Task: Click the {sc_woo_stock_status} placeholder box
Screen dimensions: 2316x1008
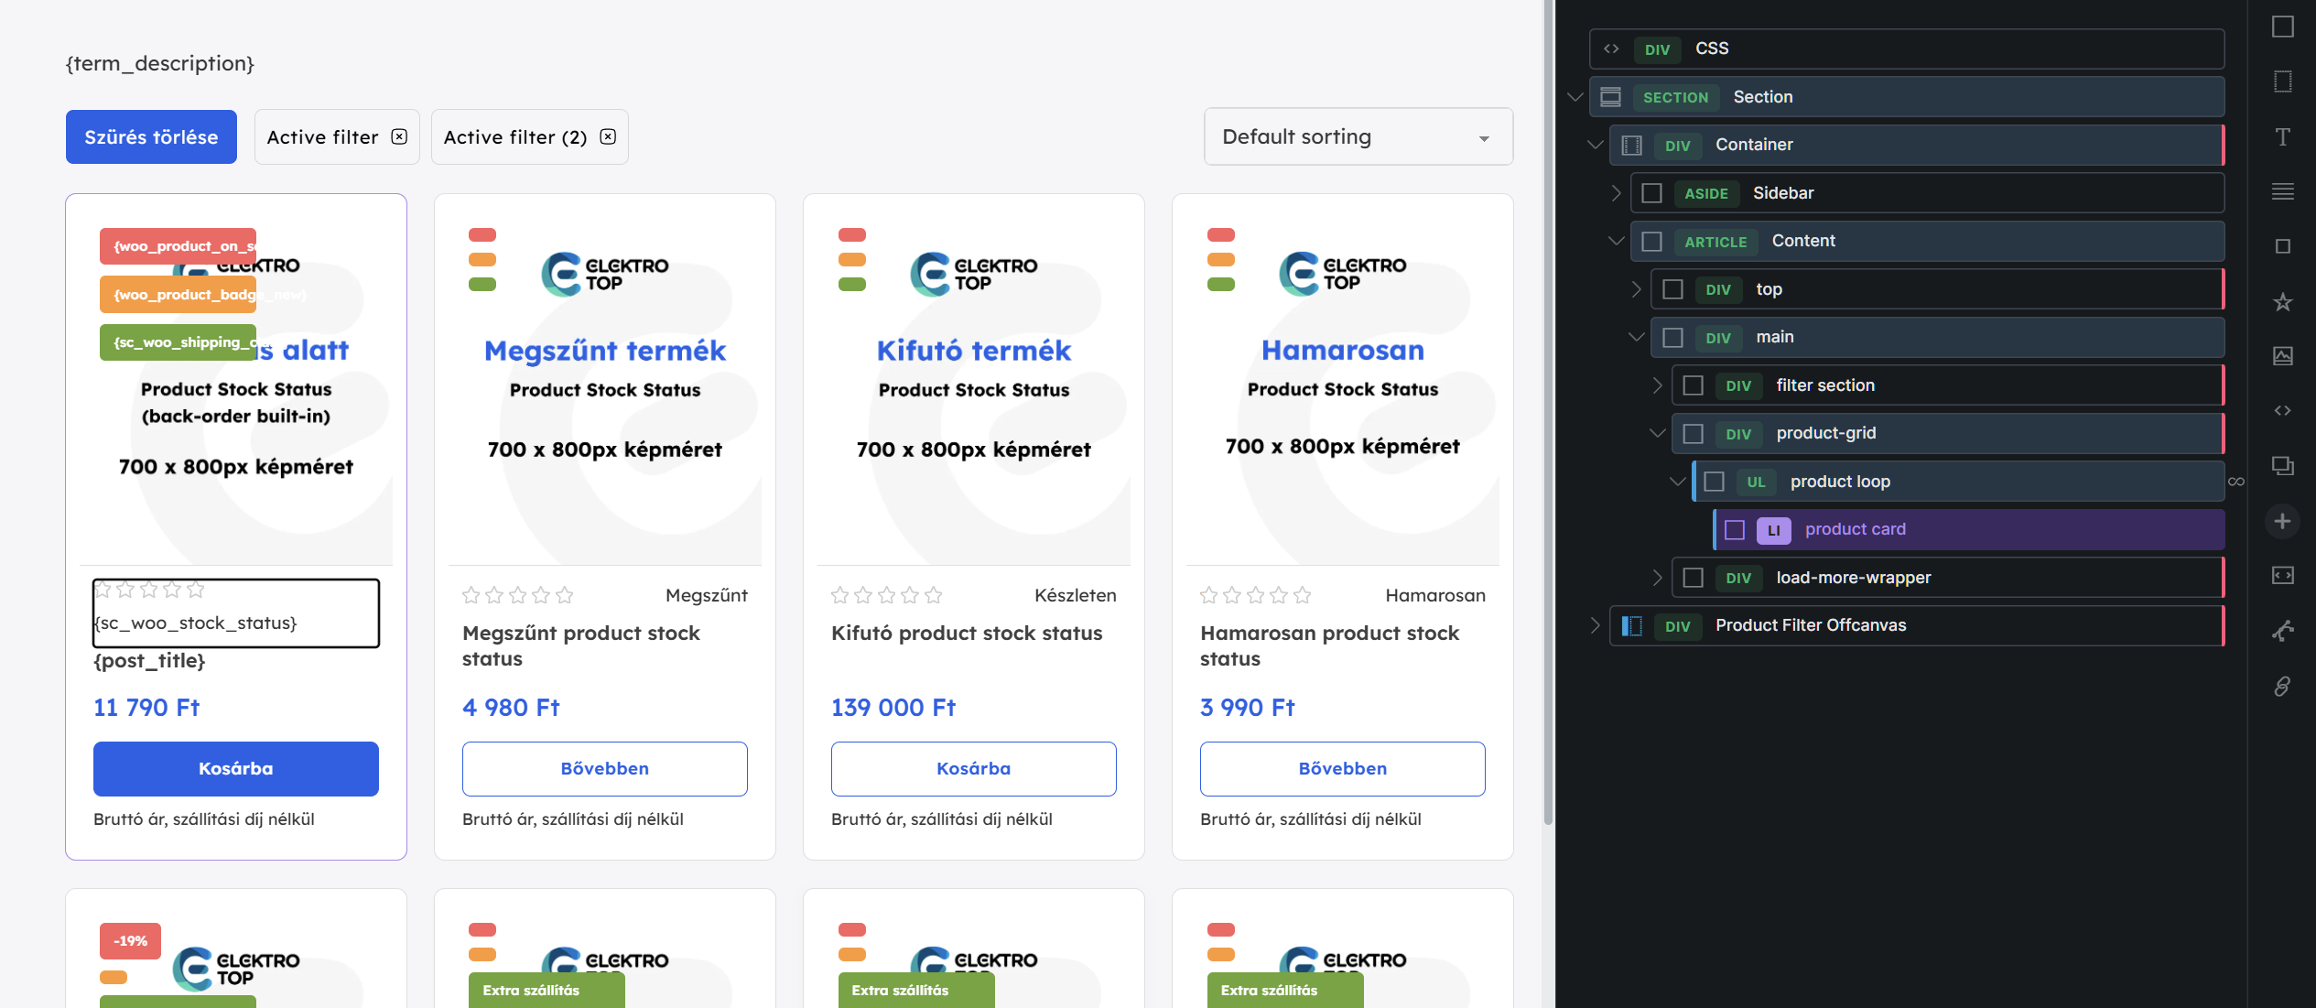Action: click(x=236, y=613)
